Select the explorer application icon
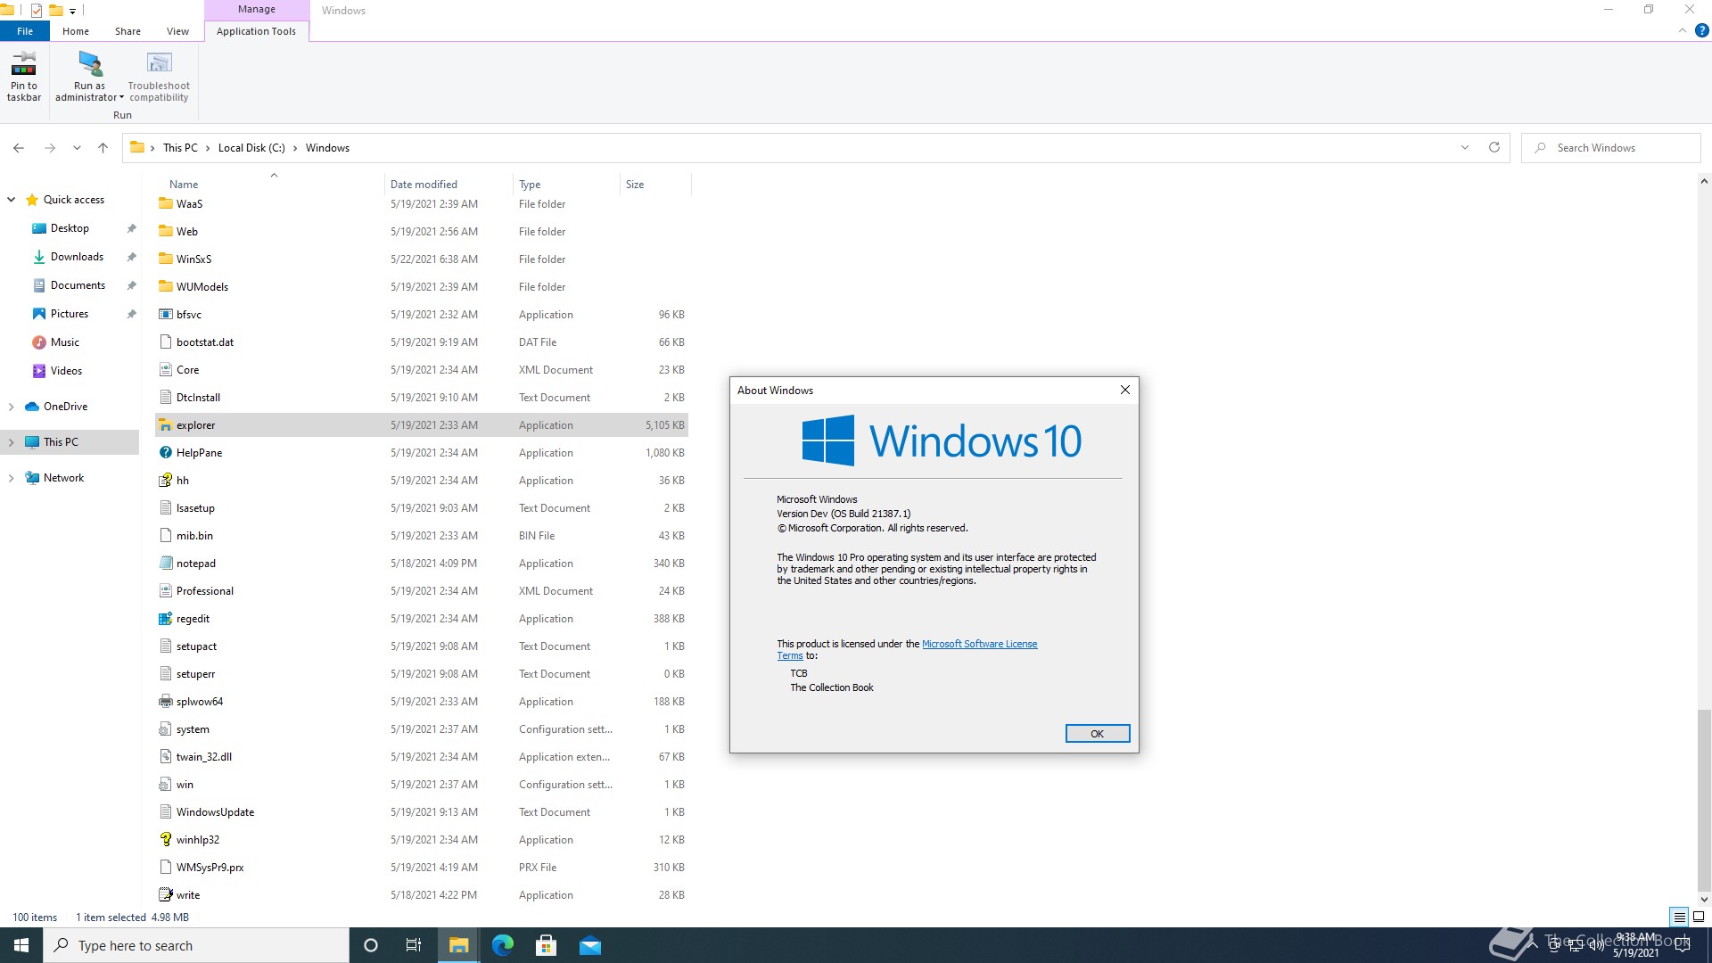Viewport: 1712px width, 963px height. click(165, 425)
